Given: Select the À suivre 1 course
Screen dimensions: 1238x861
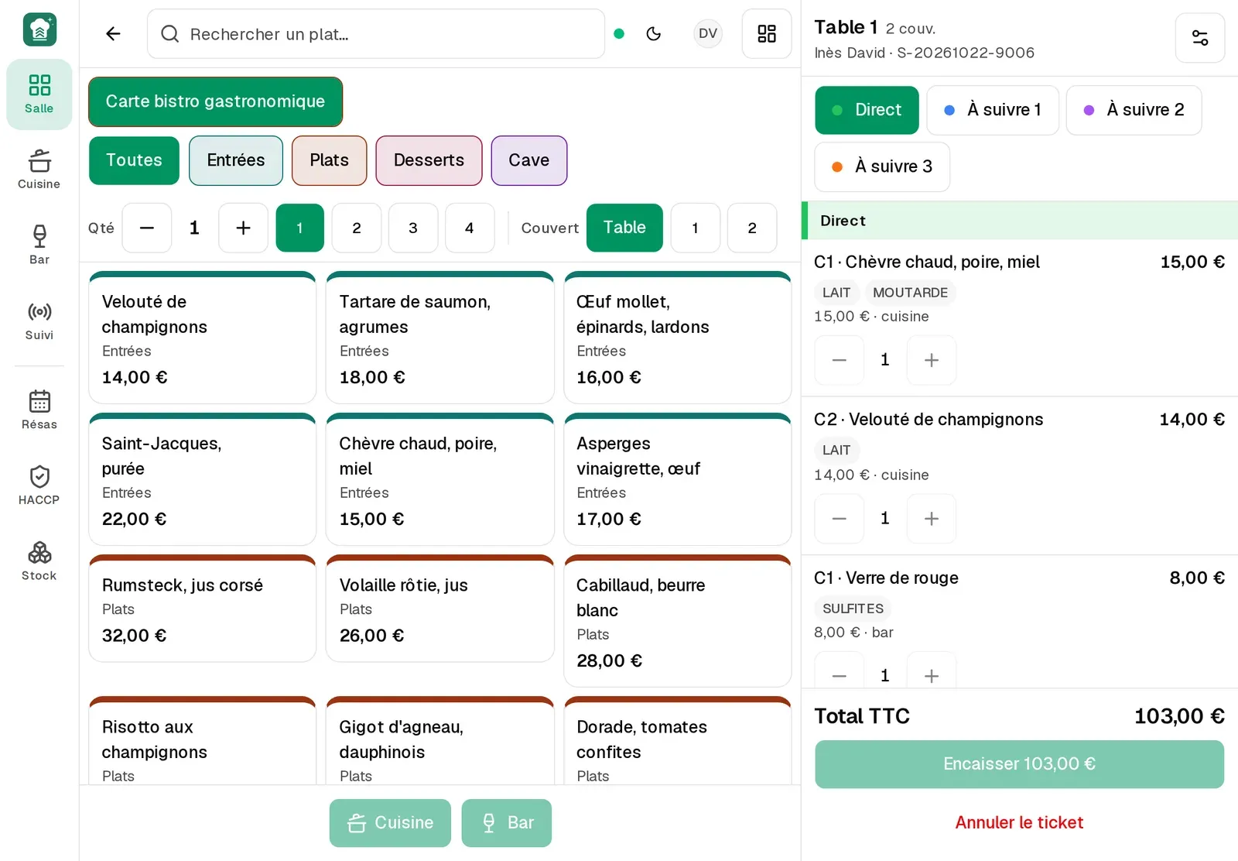Looking at the screenshot, I should click(993, 110).
